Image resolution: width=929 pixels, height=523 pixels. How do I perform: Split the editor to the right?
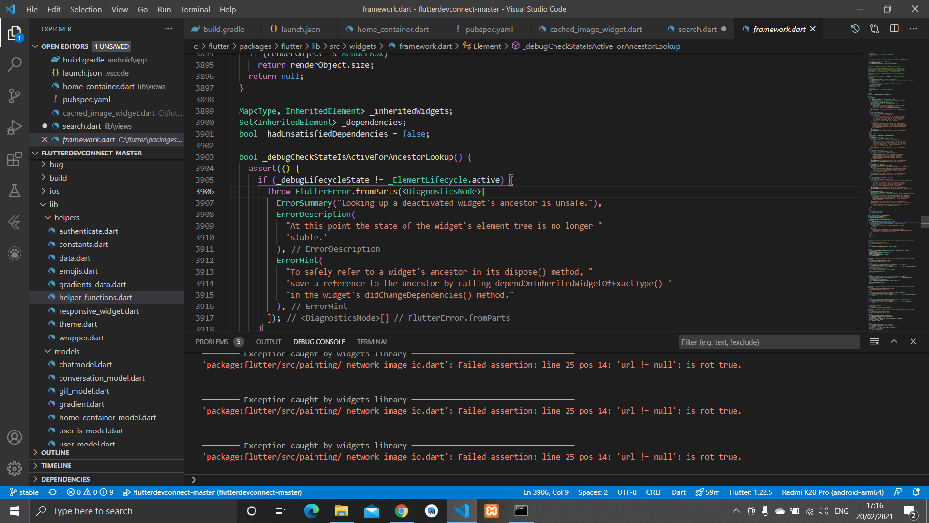point(894,29)
